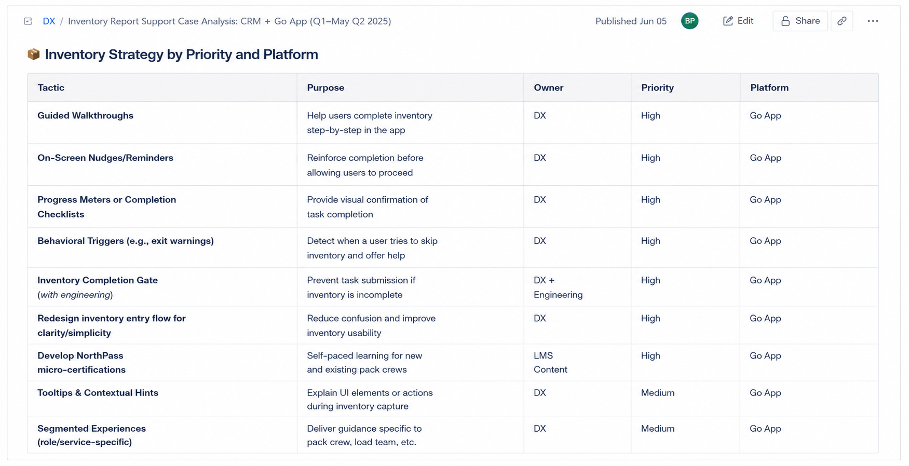Click Inventory Completion Gate cell

coord(162,287)
